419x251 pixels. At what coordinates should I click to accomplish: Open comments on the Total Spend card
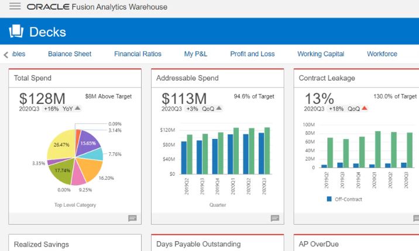coord(132,218)
